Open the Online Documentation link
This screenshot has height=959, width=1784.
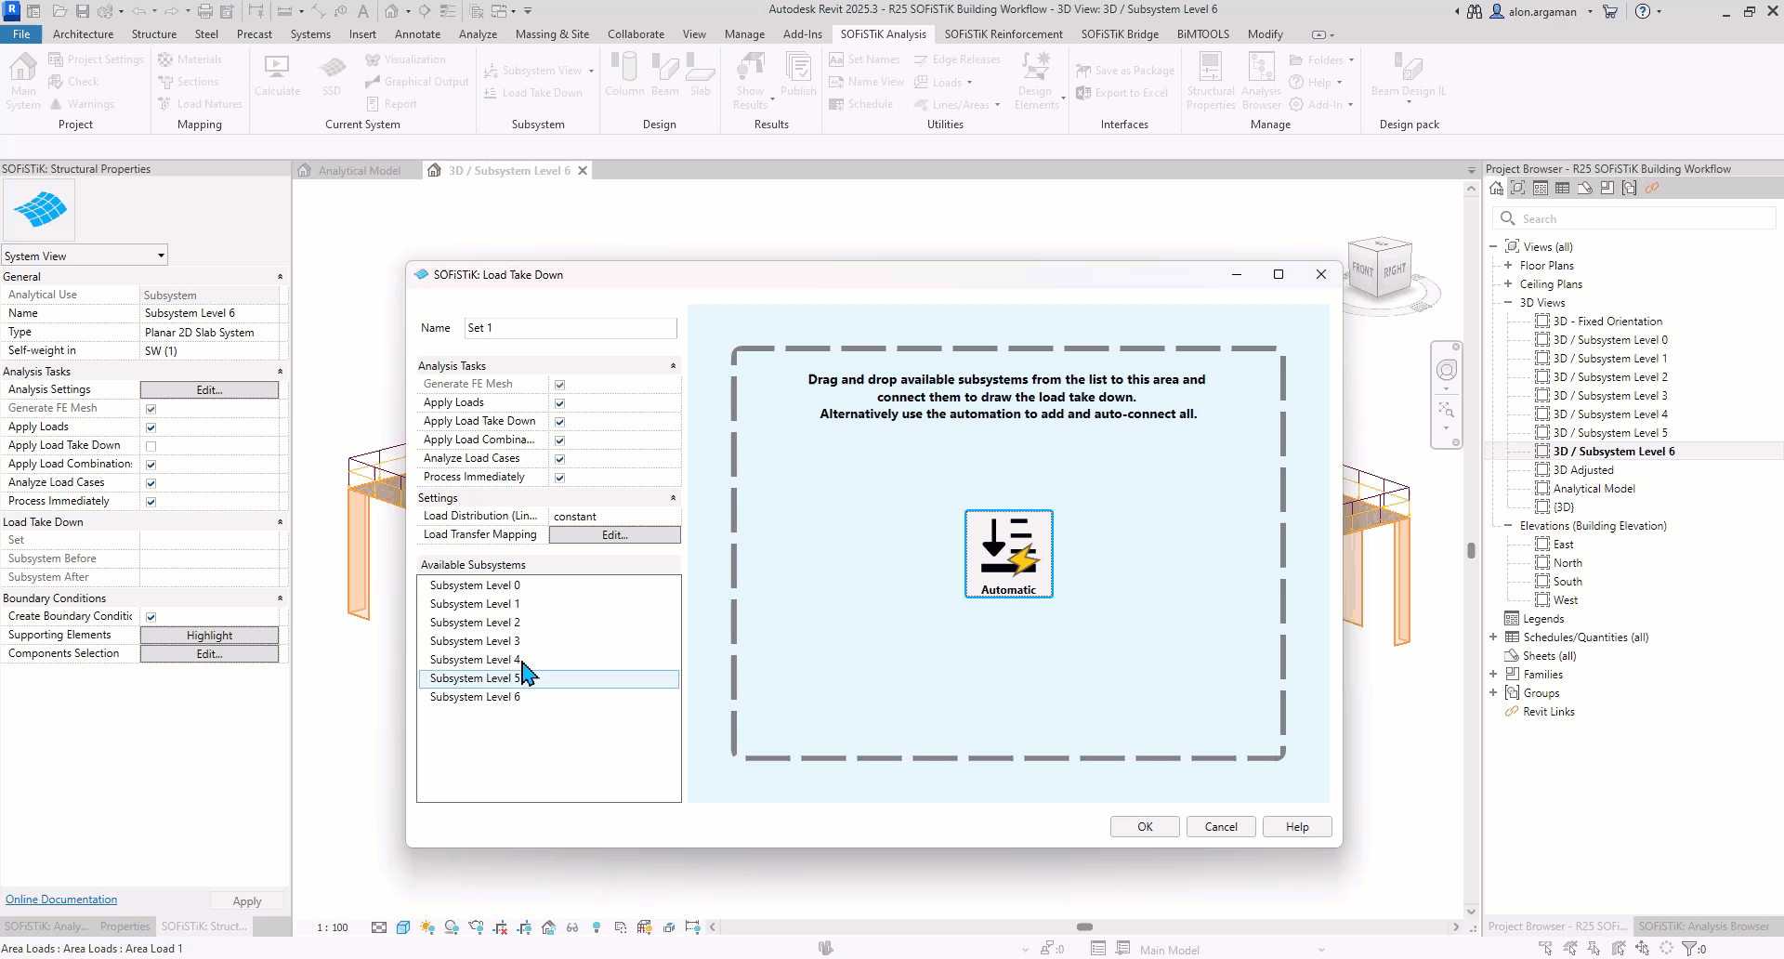coord(61,900)
